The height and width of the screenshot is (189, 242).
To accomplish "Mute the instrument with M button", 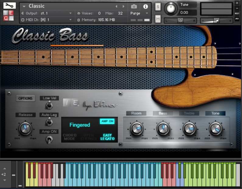I will pyautogui.click(x=158, y=19).
